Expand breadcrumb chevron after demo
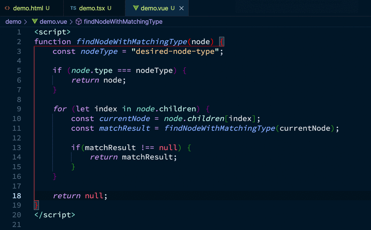Image resolution: width=371 pixels, height=230 pixels. point(25,22)
